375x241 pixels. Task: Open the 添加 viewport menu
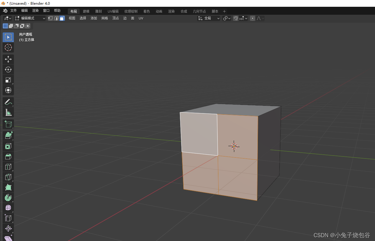(94, 18)
